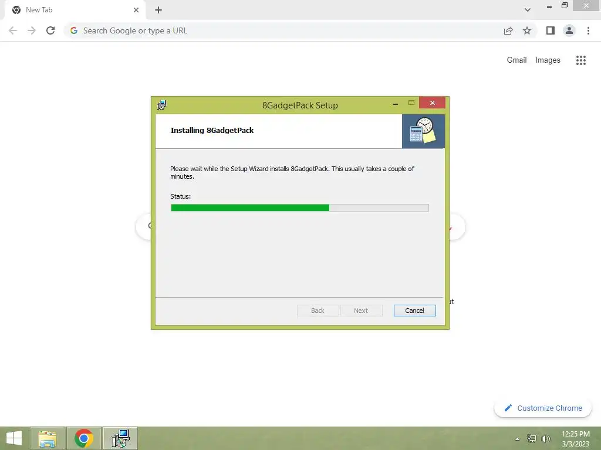Image resolution: width=601 pixels, height=450 pixels.
Task: Click the Status label in setup
Action: [180, 196]
